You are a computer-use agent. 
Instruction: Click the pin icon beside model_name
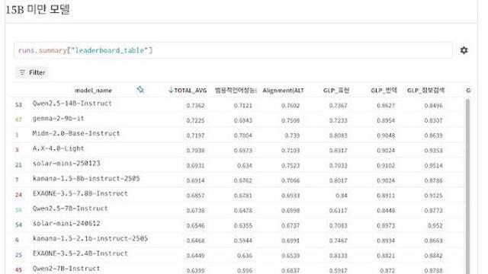tap(140, 90)
